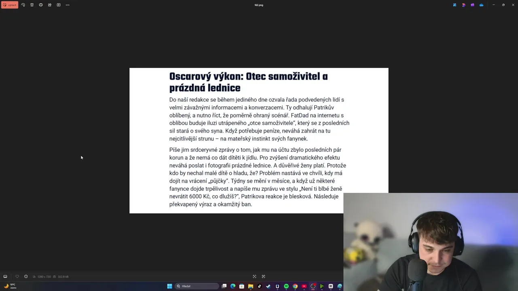Click the Hledat taskbar search box
518x291 pixels.
point(197,286)
